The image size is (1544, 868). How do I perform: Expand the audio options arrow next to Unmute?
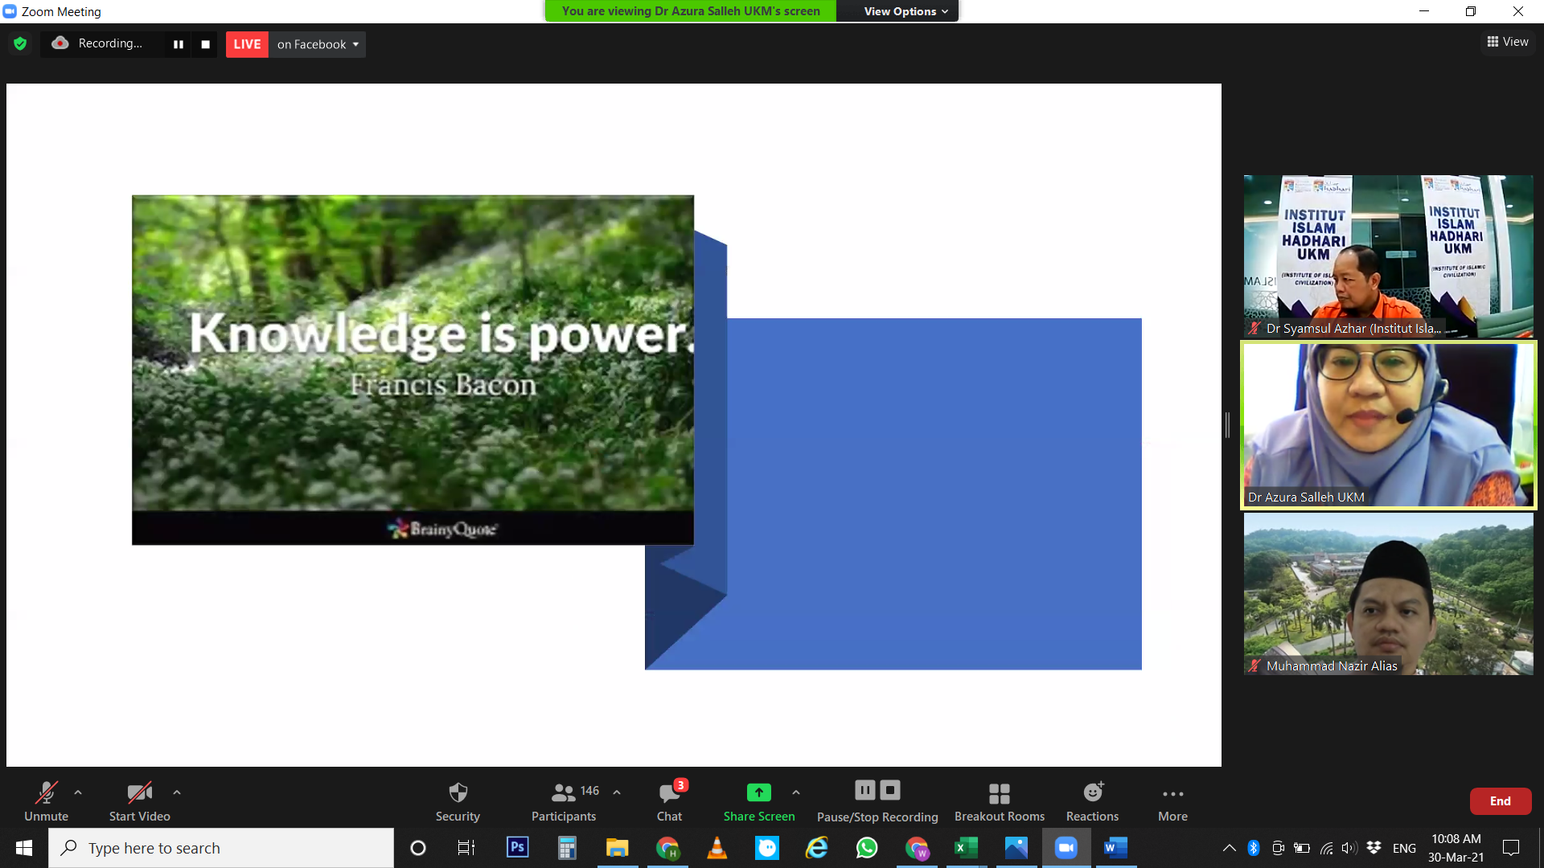[x=78, y=792]
